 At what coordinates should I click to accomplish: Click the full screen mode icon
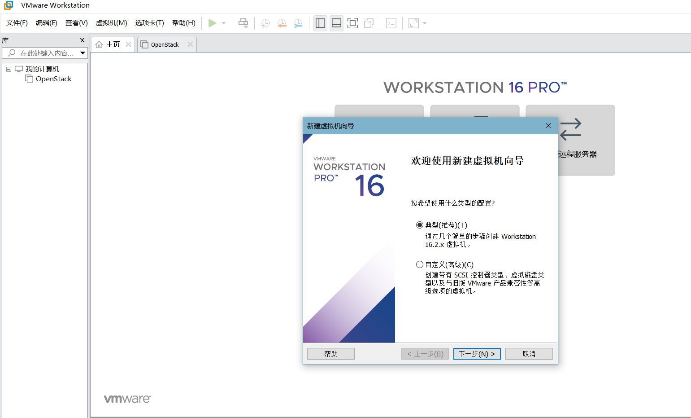click(353, 23)
